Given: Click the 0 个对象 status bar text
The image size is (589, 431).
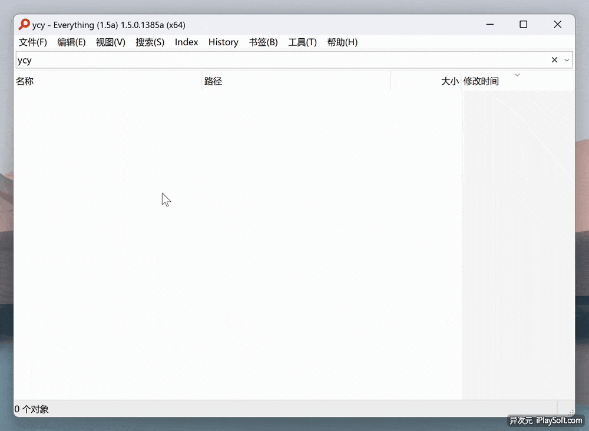Looking at the screenshot, I should pyautogui.click(x=32, y=409).
